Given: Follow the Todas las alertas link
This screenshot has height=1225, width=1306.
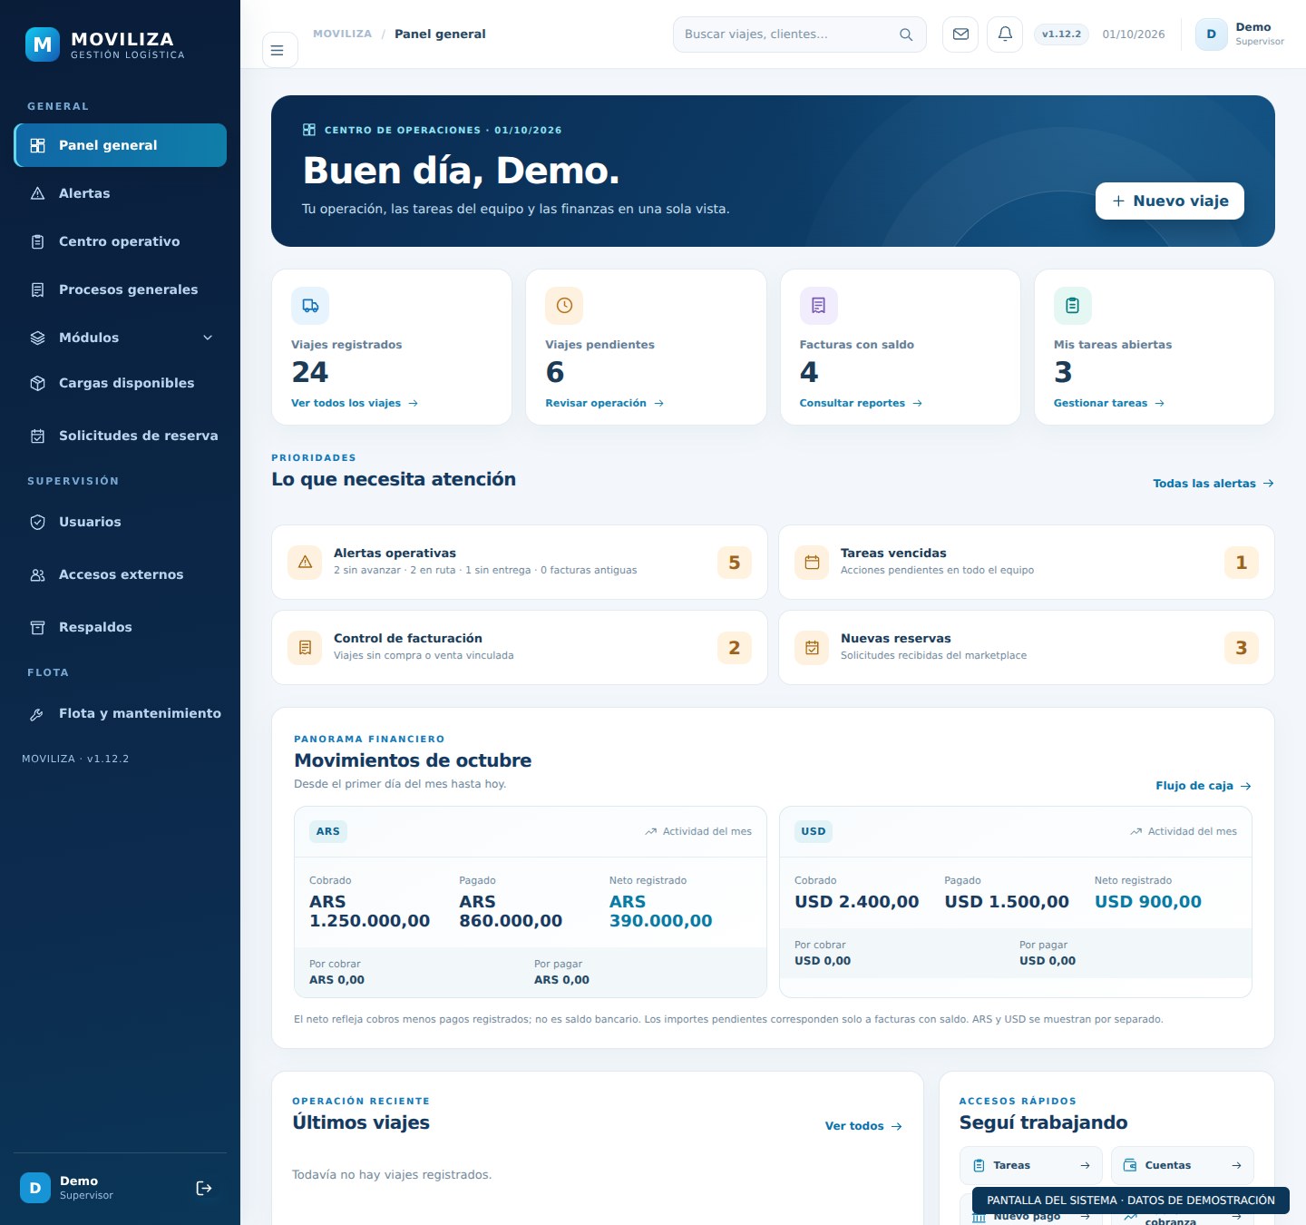Looking at the screenshot, I should coord(1213,484).
